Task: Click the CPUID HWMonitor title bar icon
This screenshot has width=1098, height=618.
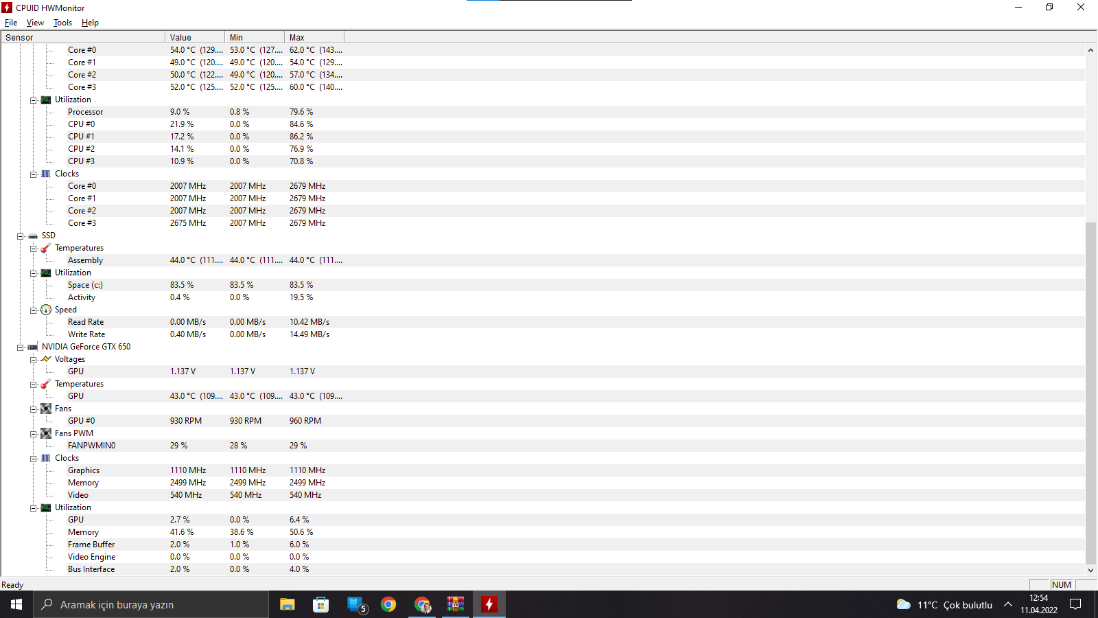Action: click(8, 8)
